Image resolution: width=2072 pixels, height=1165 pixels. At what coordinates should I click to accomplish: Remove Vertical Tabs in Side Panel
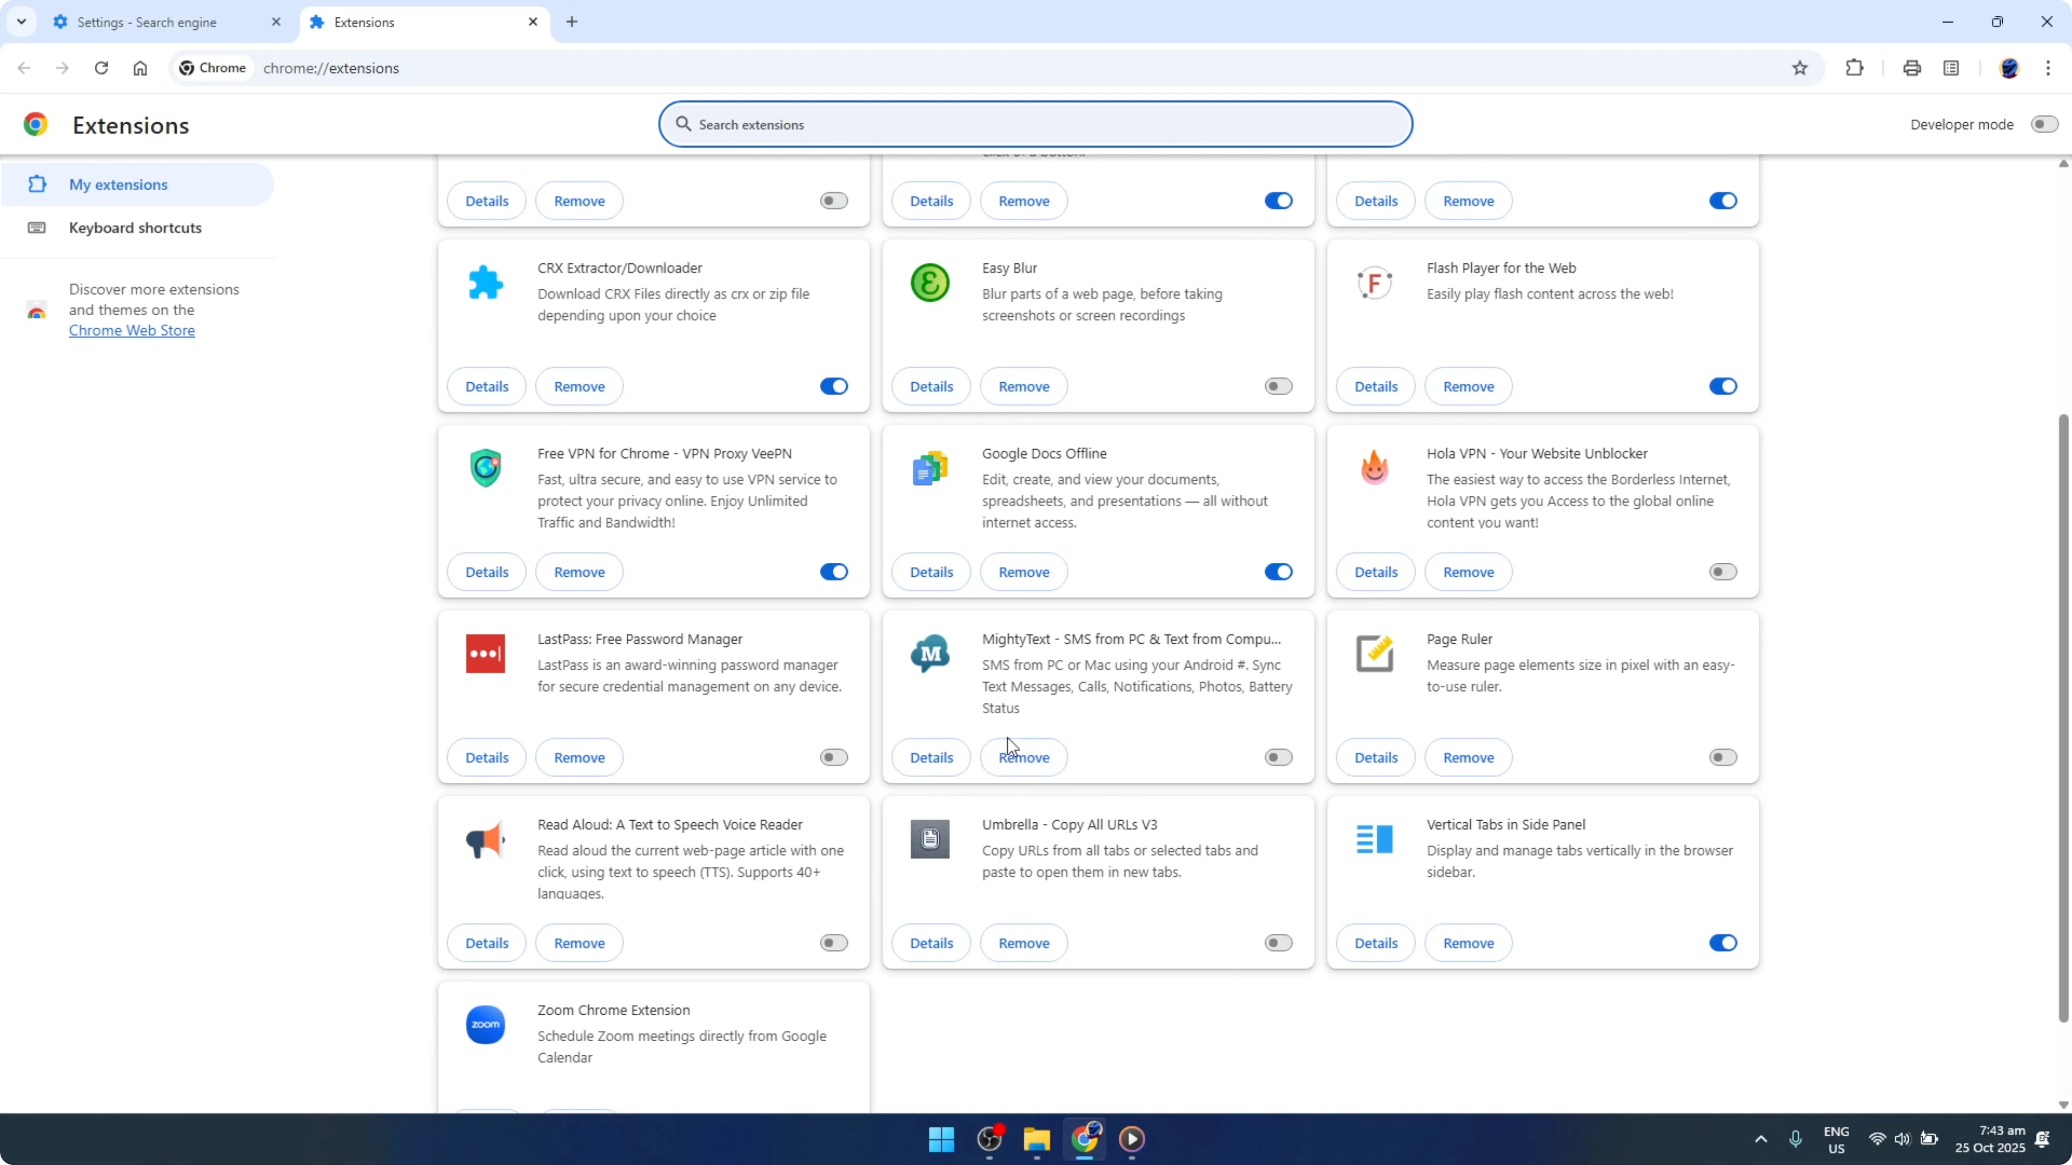(x=1468, y=943)
